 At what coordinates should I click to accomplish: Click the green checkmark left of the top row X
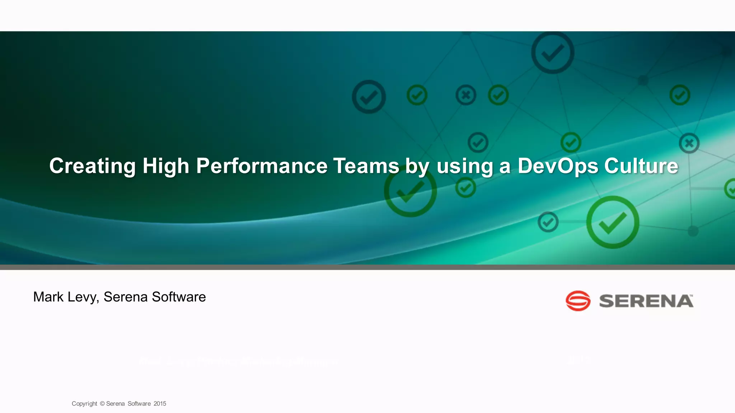coord(417,95)
